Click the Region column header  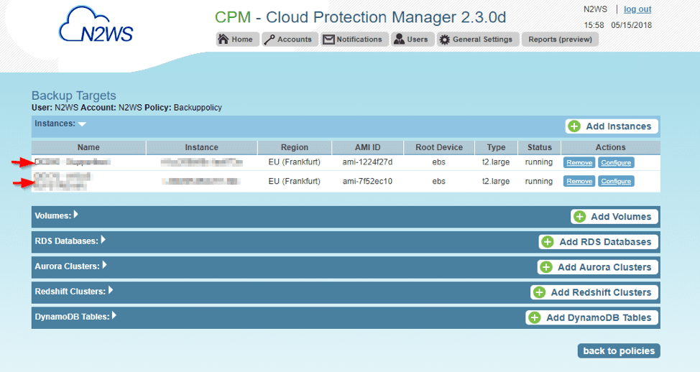(x=295, y=147)
